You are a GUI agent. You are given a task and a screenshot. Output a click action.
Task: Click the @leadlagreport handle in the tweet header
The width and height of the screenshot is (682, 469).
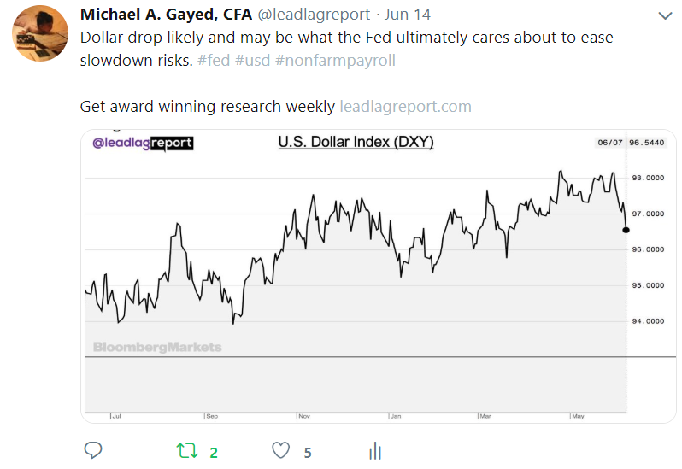[313, 15]
